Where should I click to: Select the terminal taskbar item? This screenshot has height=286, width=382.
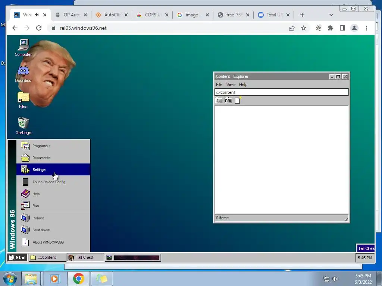(x=133, y=258)
